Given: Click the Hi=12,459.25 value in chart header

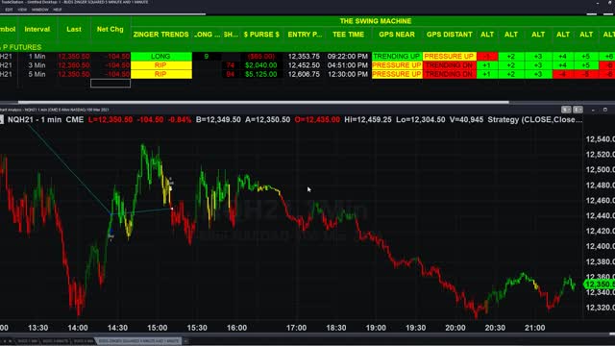Looking at the screenshot, I should pyautogui.click(x=367, y=119).
